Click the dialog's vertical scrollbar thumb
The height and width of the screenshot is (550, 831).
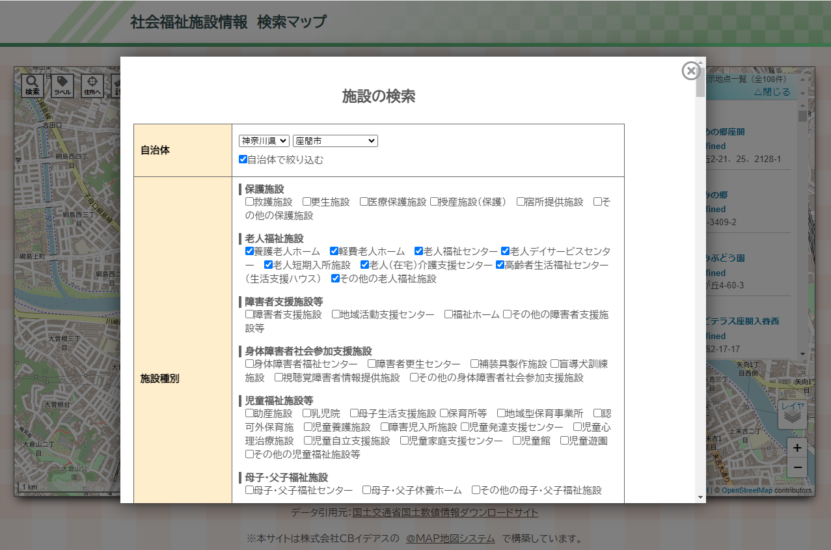tap(700, 81)
